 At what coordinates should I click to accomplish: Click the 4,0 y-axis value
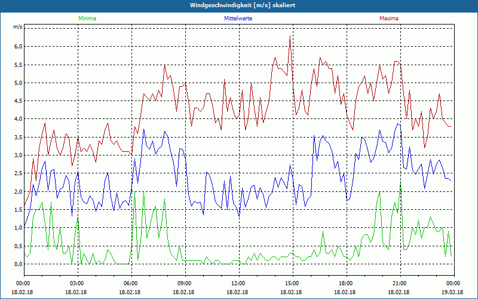coord(18,119)
